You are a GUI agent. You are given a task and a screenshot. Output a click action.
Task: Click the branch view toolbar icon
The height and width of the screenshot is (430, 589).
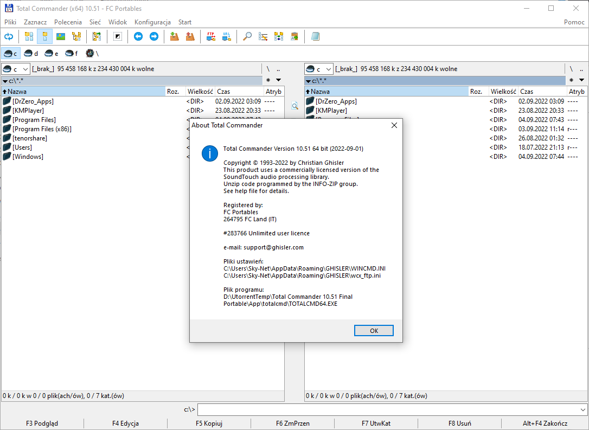point(97,36)
